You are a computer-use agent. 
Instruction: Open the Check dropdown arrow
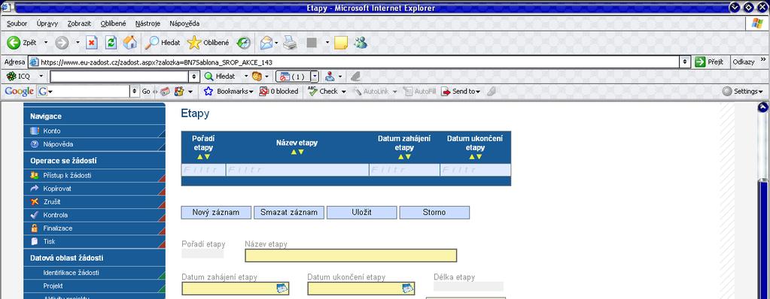(x=344, y=91)
